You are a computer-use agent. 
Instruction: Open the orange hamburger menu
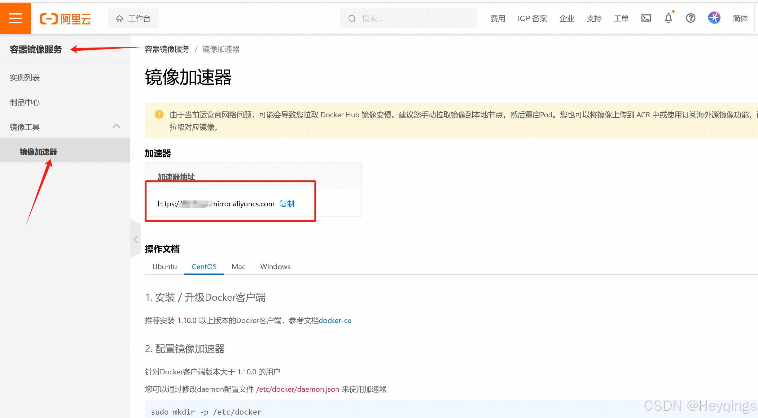point(15,18)
